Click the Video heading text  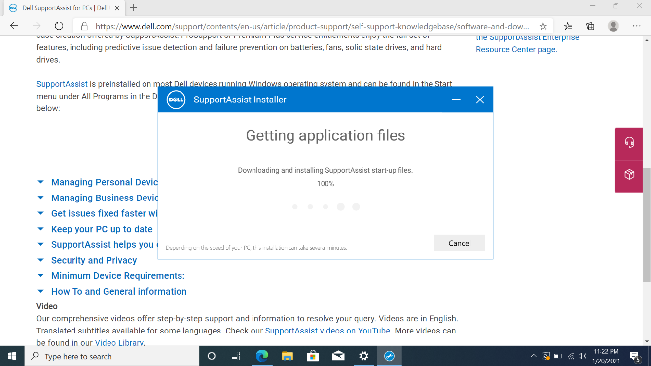[x=47, y=306]
